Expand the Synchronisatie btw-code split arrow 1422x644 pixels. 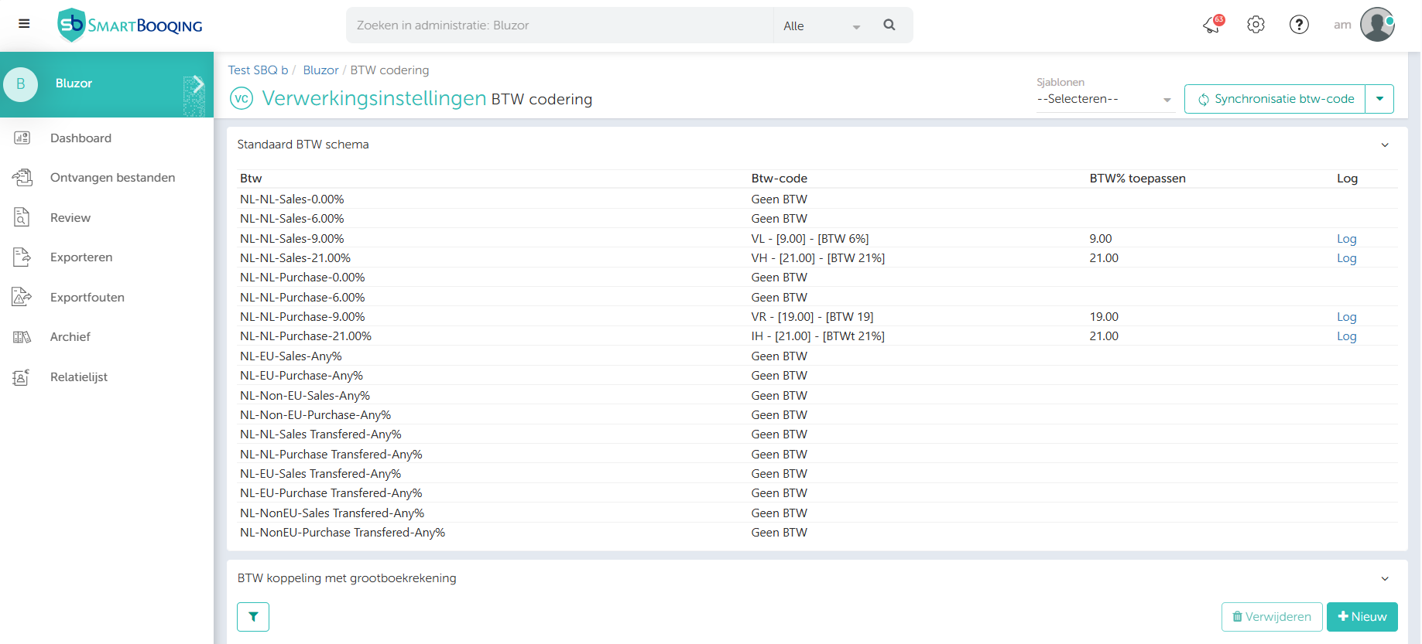1379,99
